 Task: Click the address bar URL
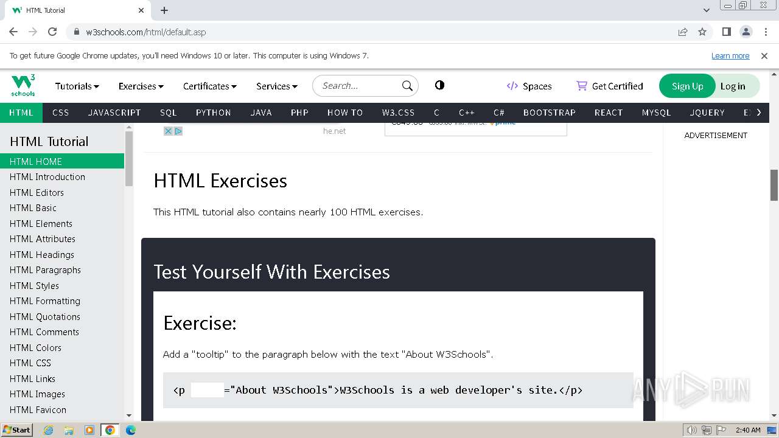[x=146, y=32]
